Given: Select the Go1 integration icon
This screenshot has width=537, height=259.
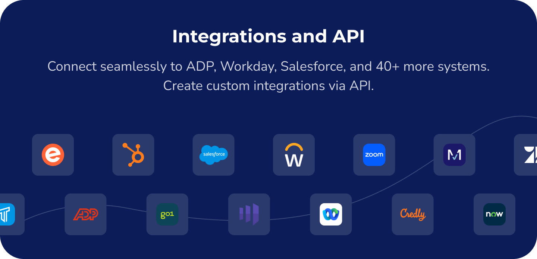Looking at the screenshot, I should tap(167, 214).
